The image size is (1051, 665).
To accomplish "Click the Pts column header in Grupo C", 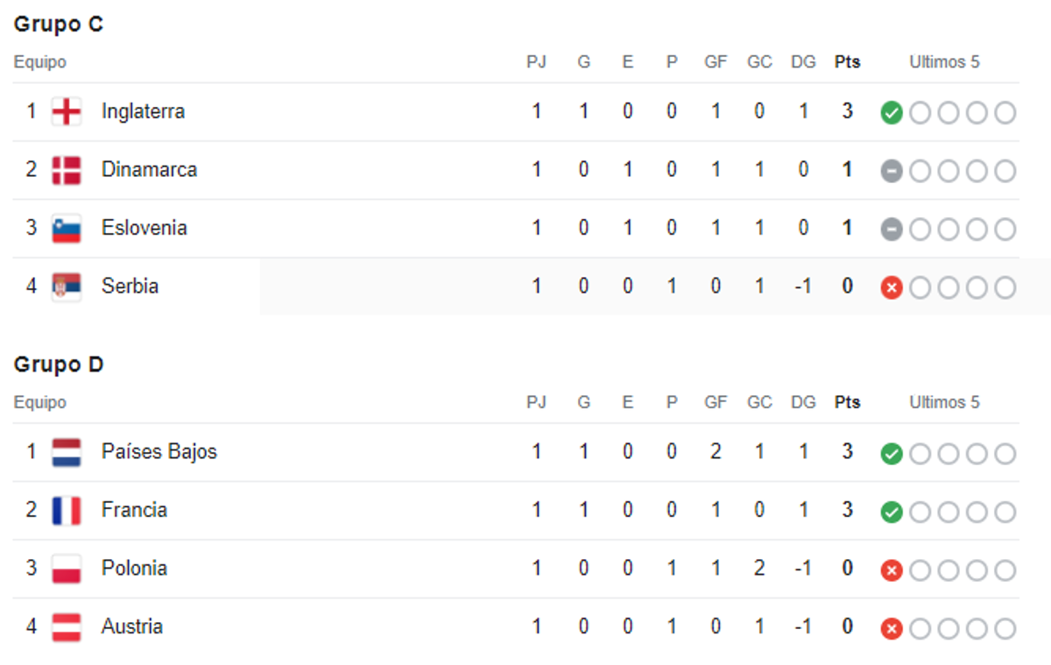I will click(847, 62).
